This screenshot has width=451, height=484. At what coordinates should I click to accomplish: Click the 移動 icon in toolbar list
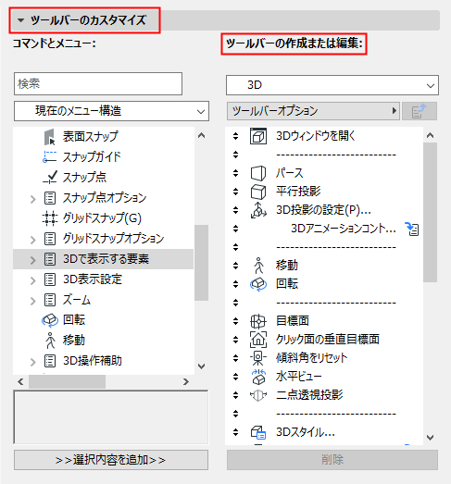(259, 266)
